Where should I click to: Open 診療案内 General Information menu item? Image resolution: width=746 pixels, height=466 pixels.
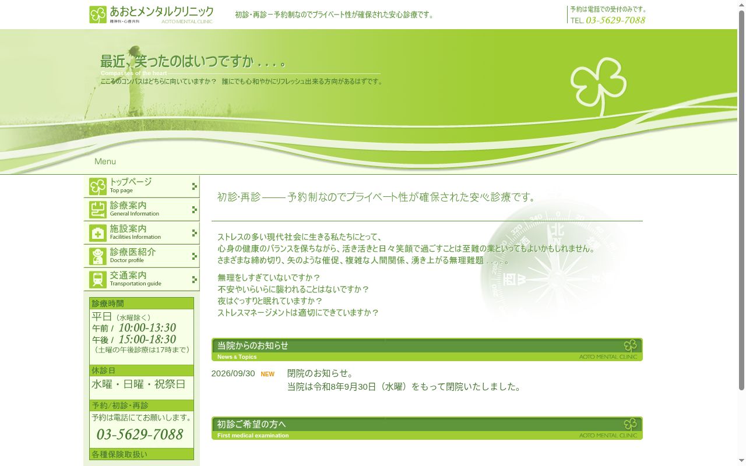[x=142, y=210]
